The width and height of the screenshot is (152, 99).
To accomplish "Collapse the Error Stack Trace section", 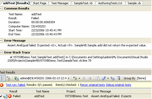I will tap(1, 52).
